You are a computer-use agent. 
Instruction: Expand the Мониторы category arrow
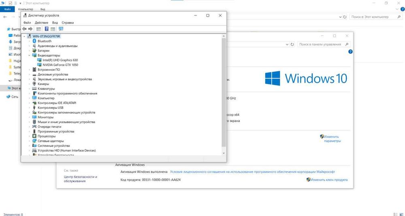coord(30,117)
